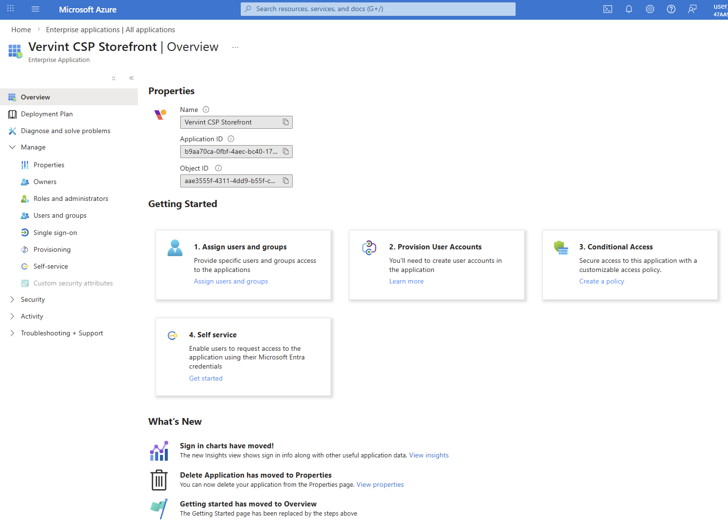Open the Help panel via question mark icon

[x=671, y=9]
